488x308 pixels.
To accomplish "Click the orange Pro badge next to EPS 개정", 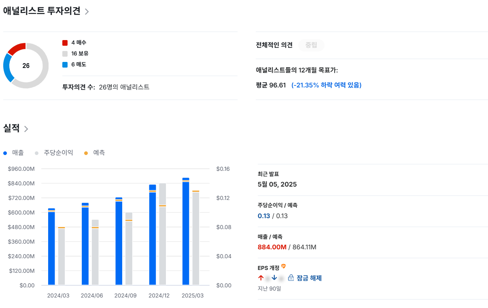I will pyautogui.click(x=284, y=266).
